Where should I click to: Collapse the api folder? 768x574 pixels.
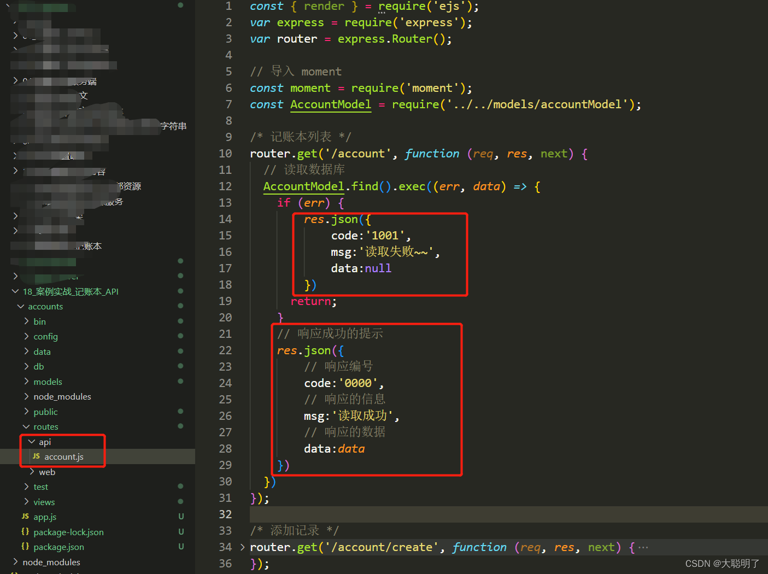32,442
